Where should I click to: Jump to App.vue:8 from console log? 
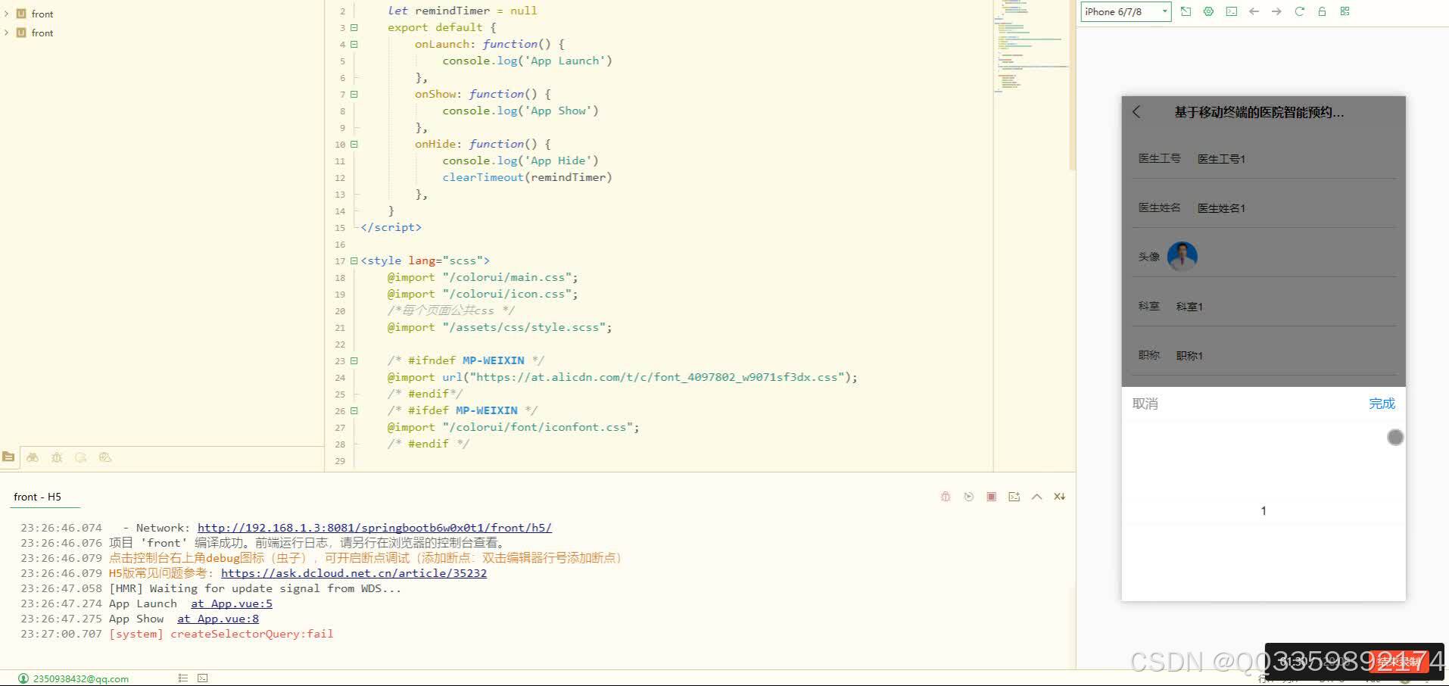(x=218, y=619)
